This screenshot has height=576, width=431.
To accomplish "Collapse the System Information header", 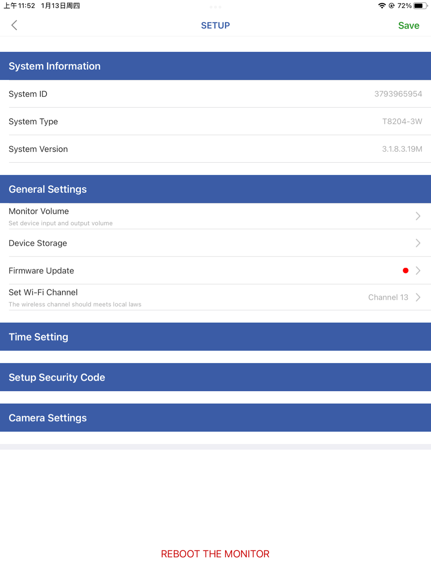I will coord(215,66).
